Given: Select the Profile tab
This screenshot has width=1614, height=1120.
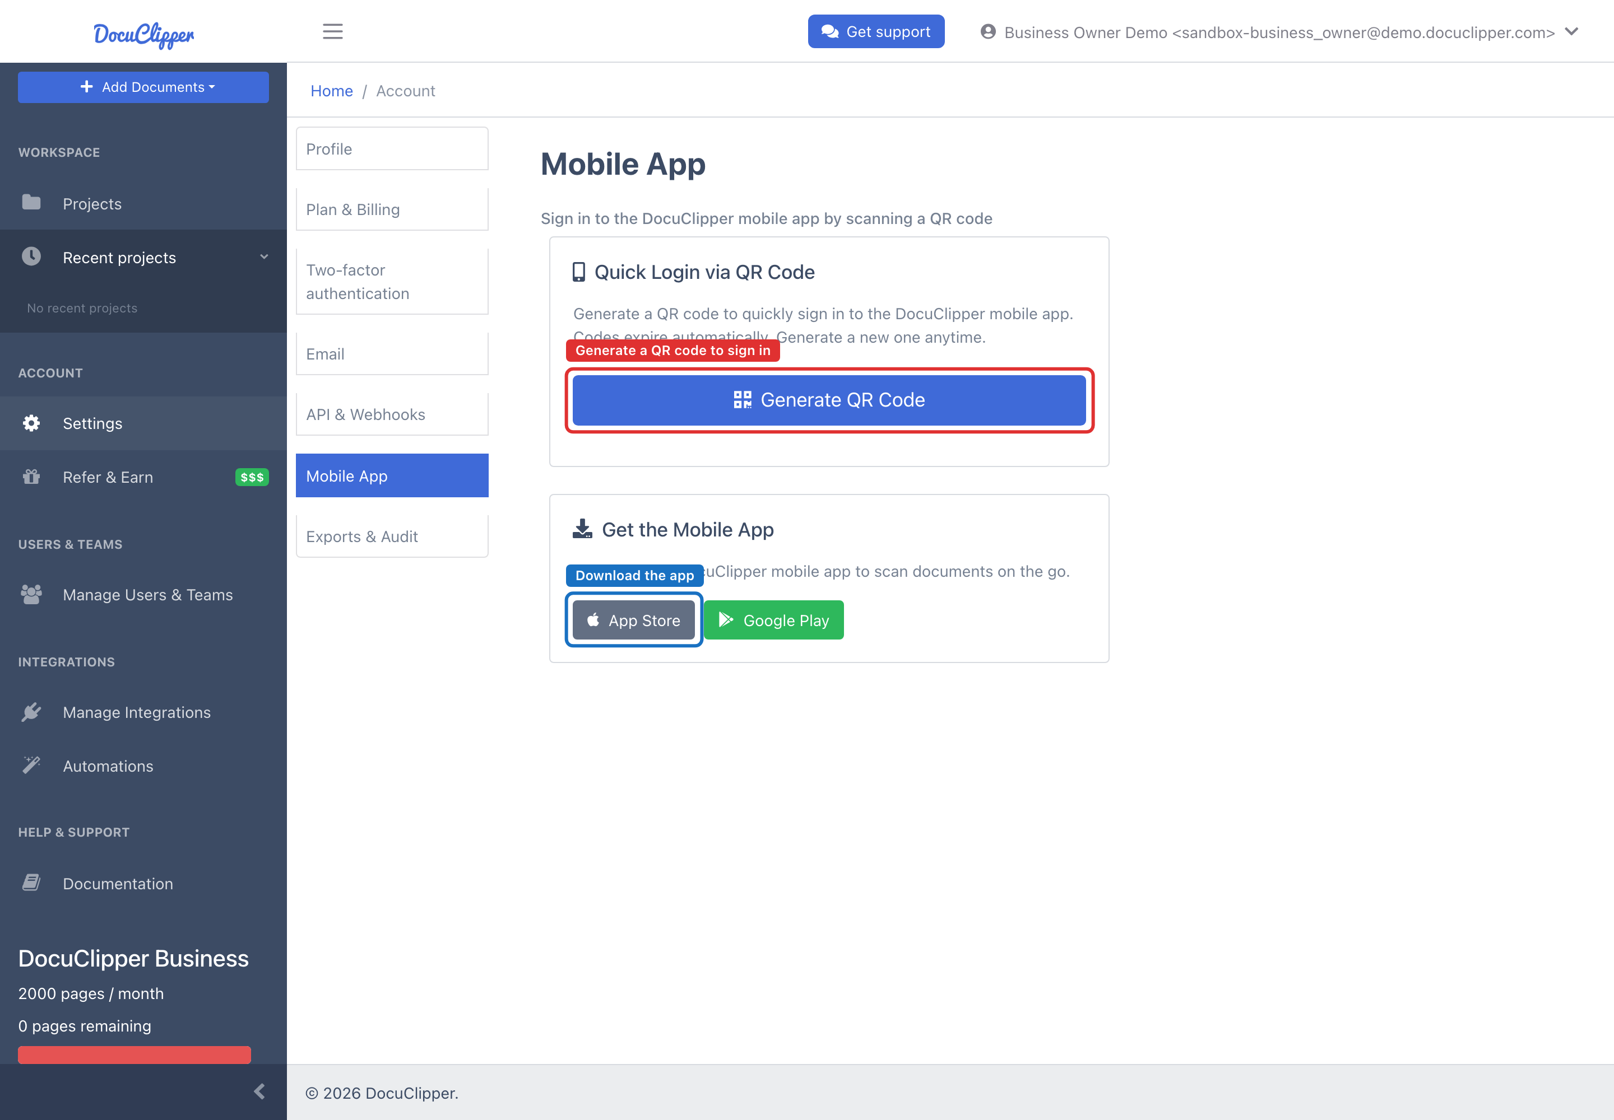Looking at the screenshot, I should point(392,149).
